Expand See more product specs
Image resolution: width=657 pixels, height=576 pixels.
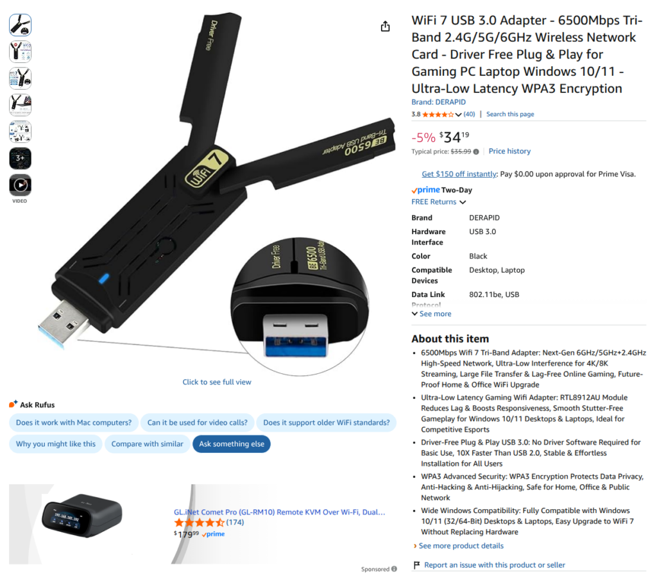pyautogui.click(x=432, y=314)
